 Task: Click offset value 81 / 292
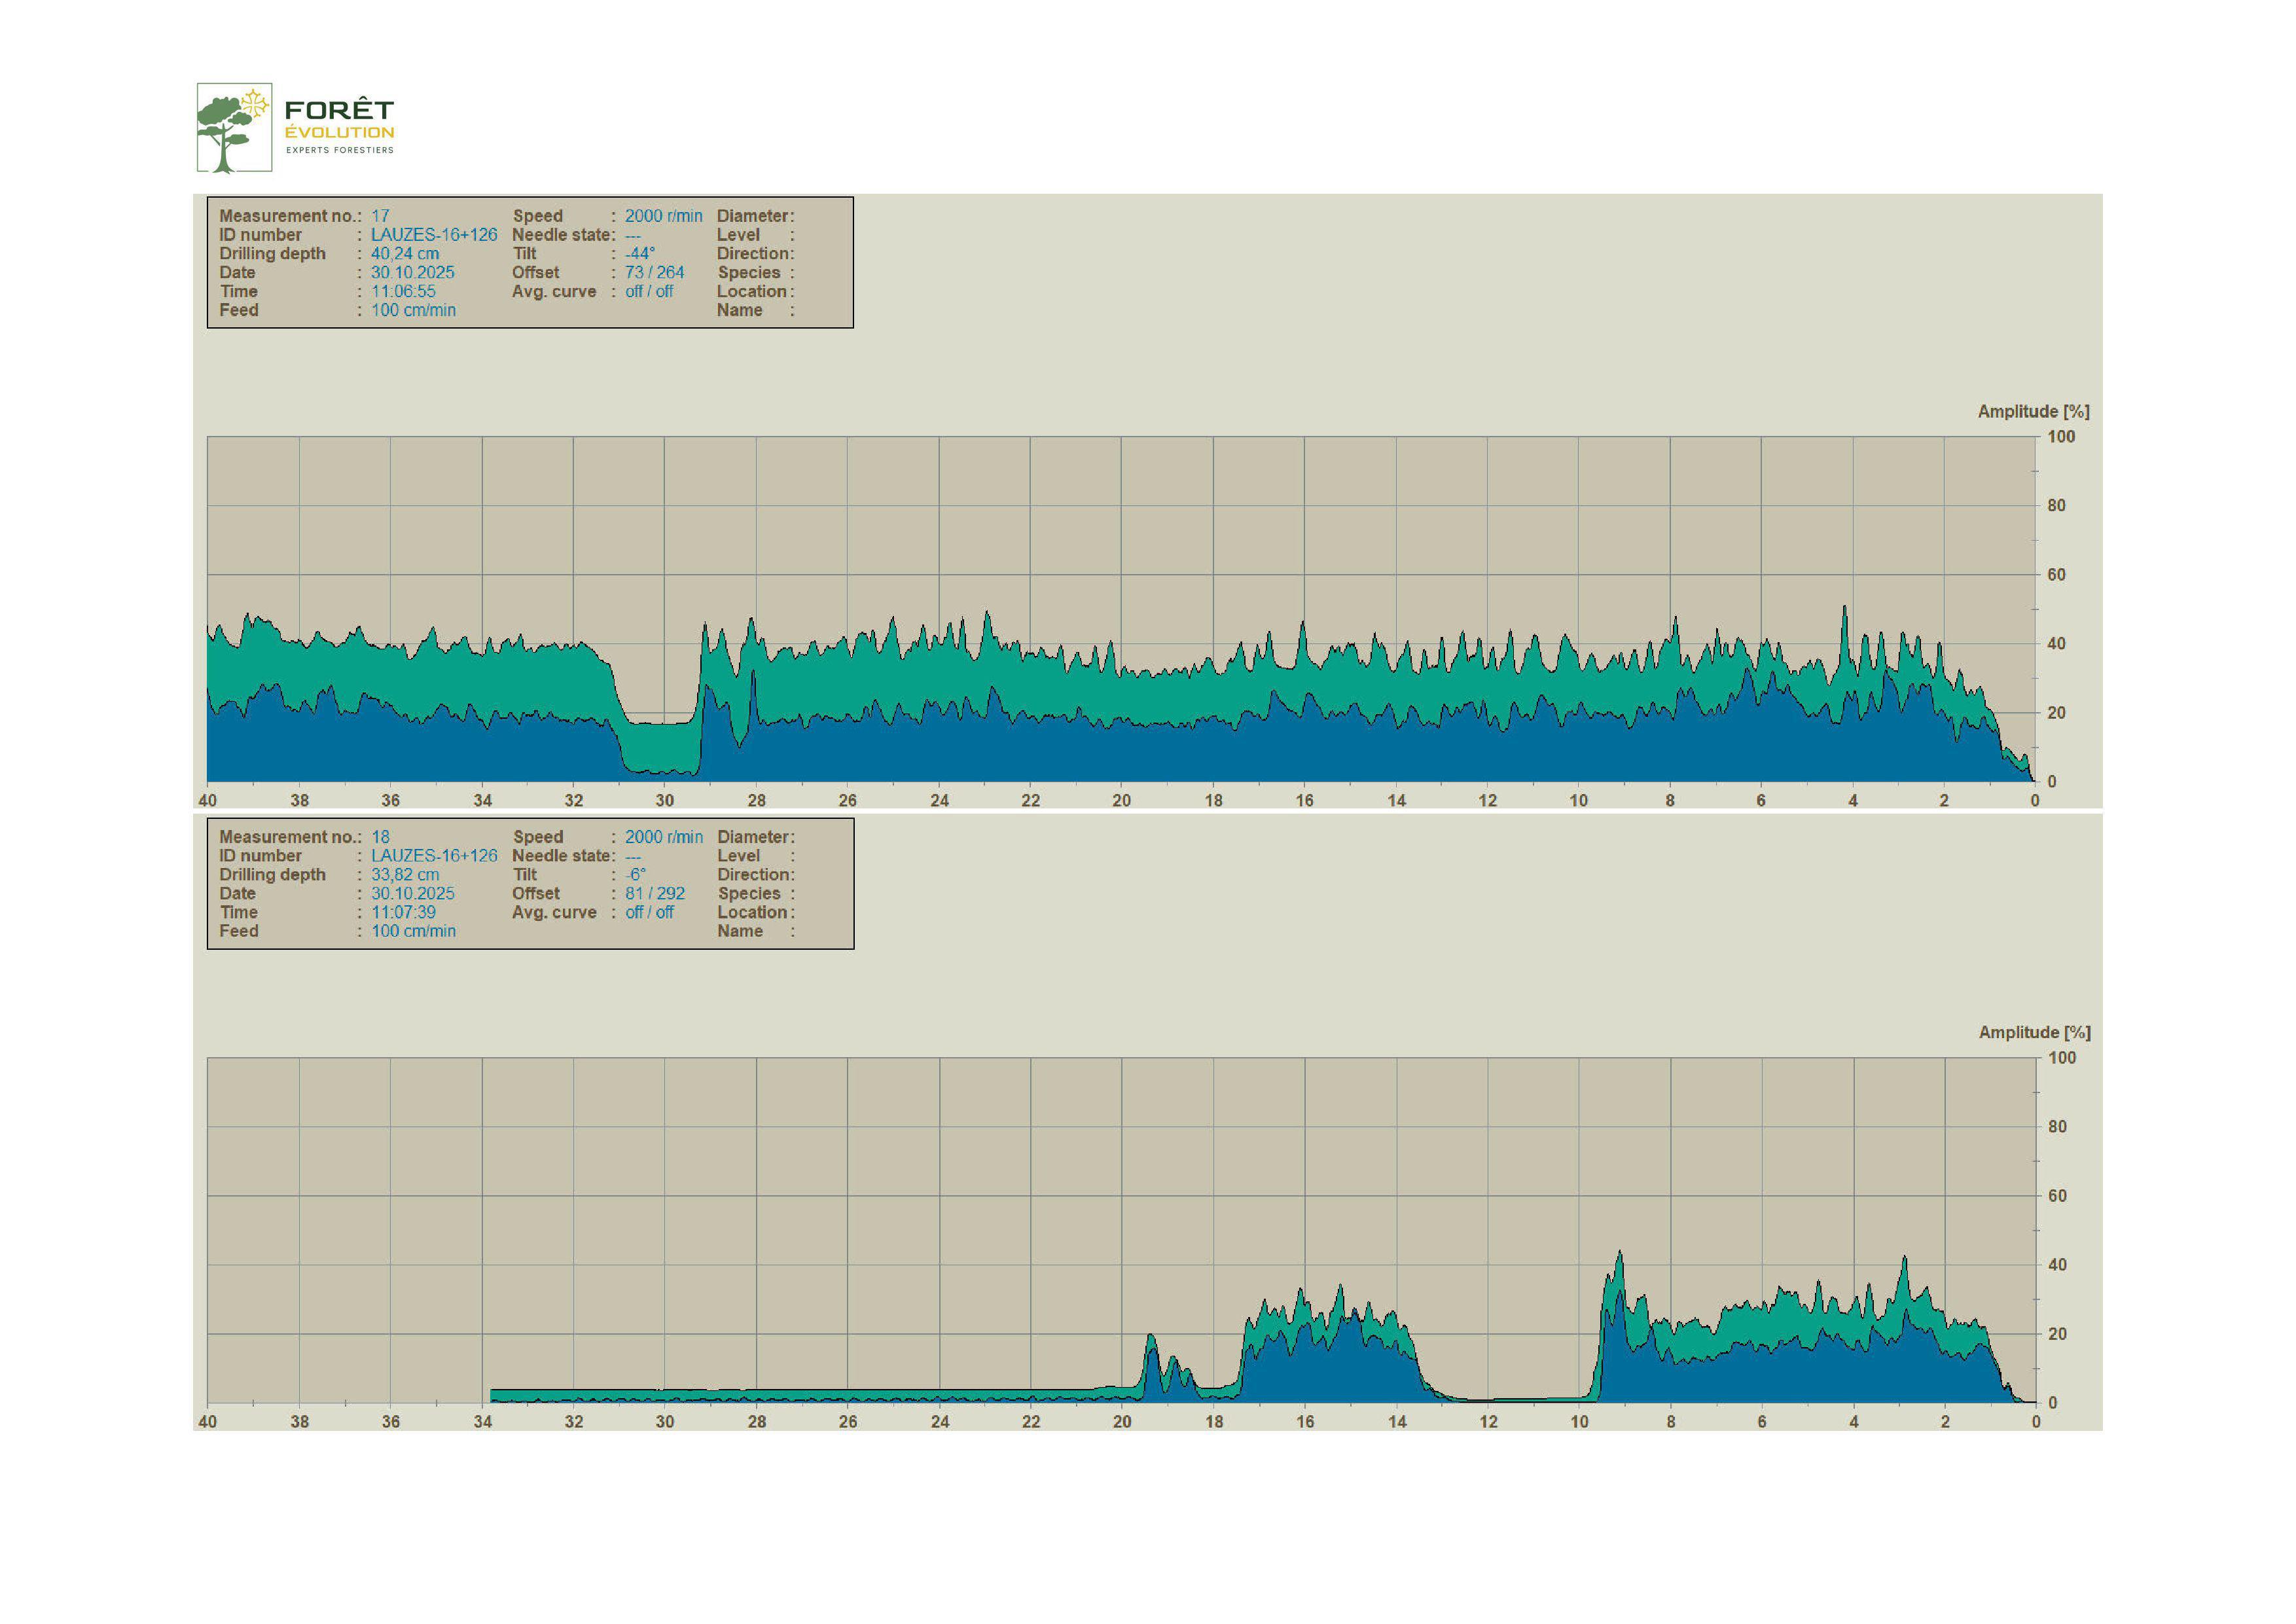655,894
